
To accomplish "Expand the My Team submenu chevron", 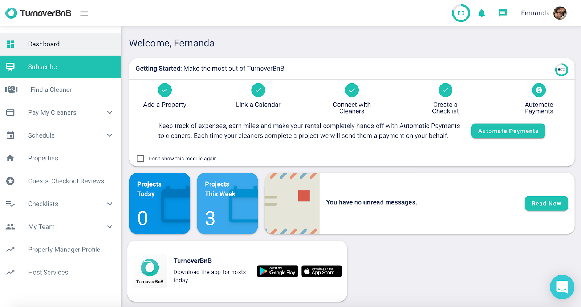I will pyautogui.click(x=110, y=227).
